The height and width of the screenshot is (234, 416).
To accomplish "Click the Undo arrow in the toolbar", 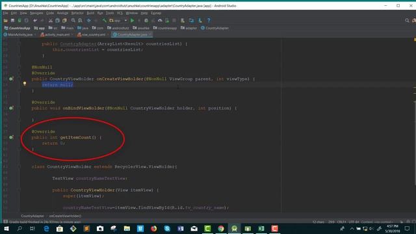I will pos(35,20).
